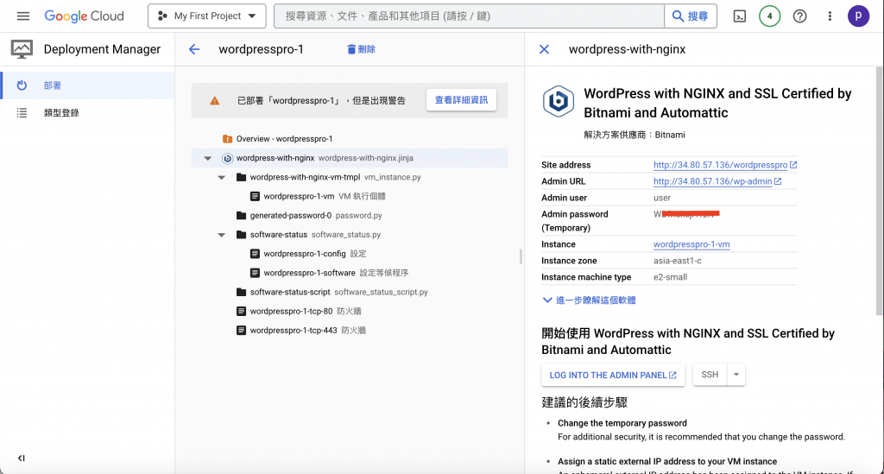Click the 刪除 delete button
Viewport: 884px width, 474px height.
pos(362,49)
